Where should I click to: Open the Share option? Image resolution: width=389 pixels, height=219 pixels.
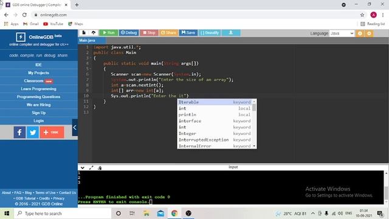pyautogui.click(x=168, y=32)
